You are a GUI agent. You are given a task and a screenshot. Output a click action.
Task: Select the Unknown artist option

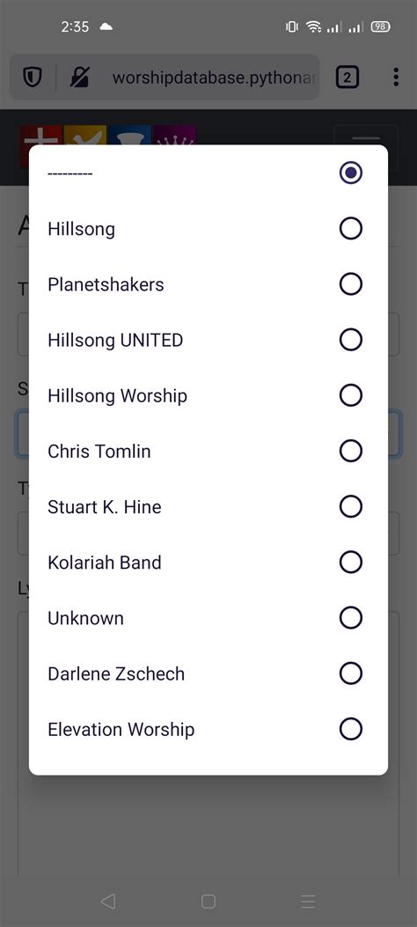(208, 618)
